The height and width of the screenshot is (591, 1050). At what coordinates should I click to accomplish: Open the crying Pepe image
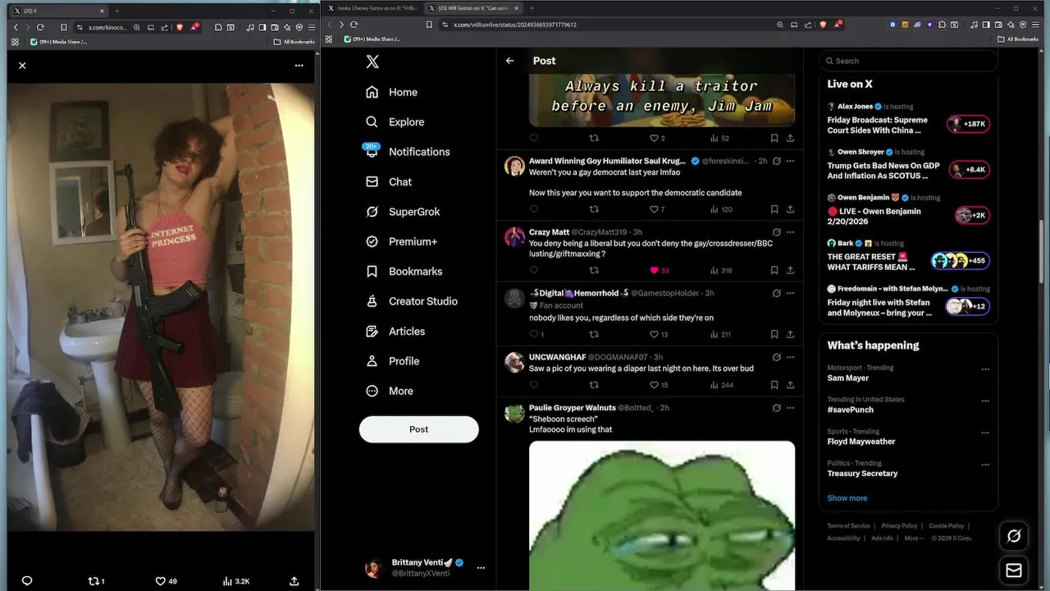pos(662,515)
